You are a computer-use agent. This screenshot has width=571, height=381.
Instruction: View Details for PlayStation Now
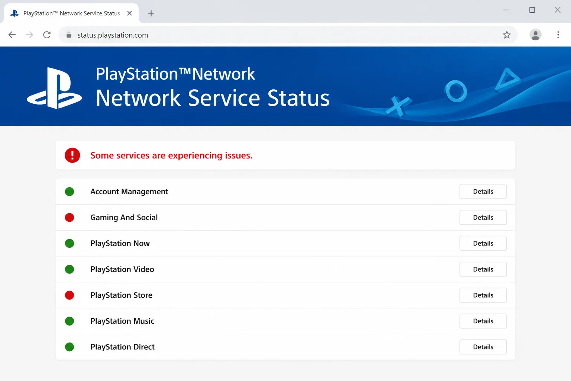point(483,243)
